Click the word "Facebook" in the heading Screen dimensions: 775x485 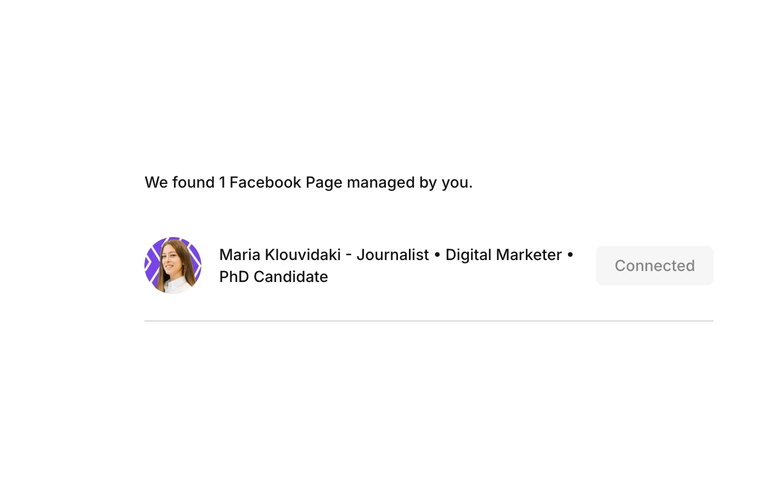point(265,182)
